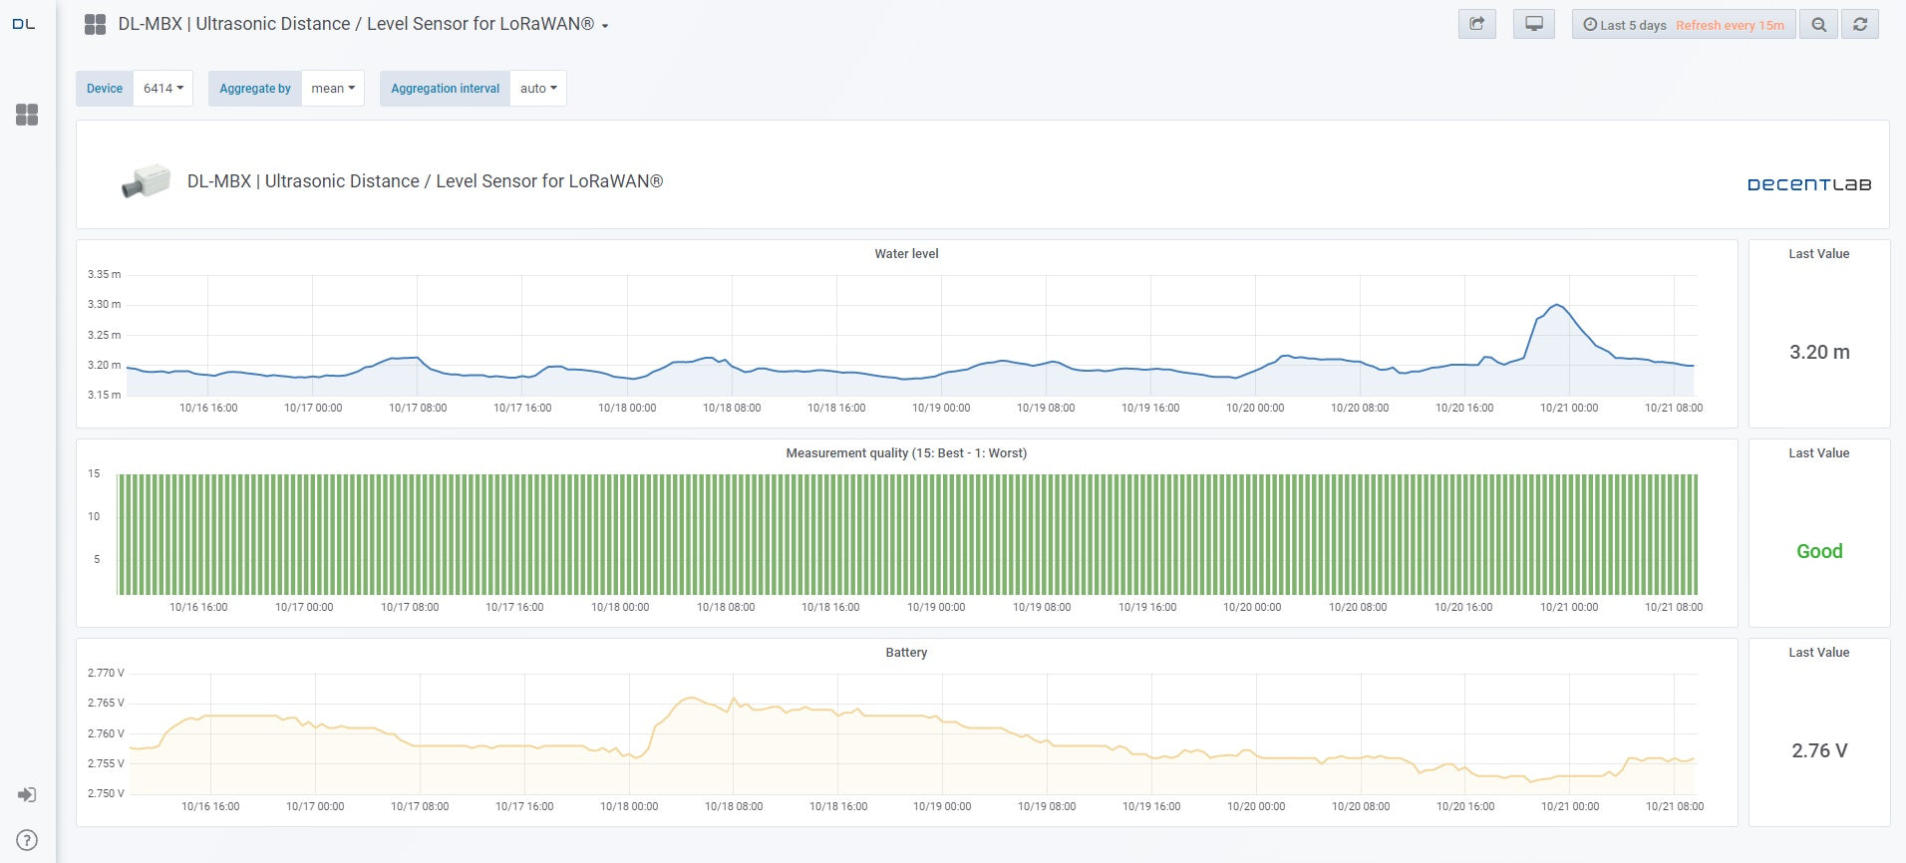The height and width of the screenshot is (863, 1906).
Task: Open Aggregation interval auto dropdown
Action: point(538,89)
